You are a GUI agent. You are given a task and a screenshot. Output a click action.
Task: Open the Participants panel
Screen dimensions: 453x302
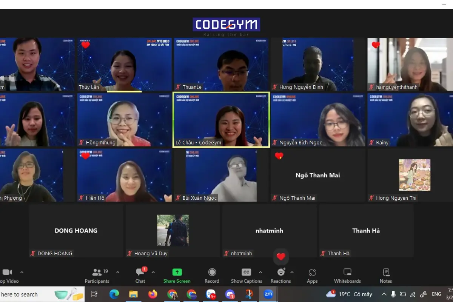point(97,275)
